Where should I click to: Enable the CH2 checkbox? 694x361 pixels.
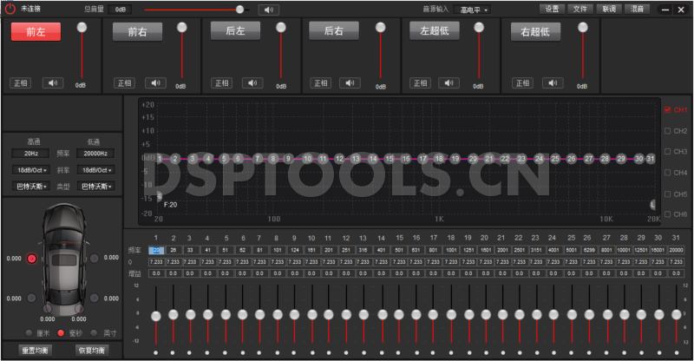667,131
